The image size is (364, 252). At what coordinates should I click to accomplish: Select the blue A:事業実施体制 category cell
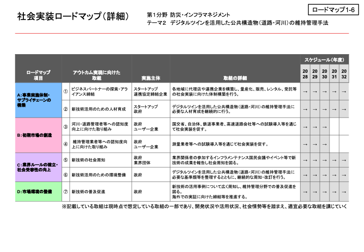click(38, 100)
